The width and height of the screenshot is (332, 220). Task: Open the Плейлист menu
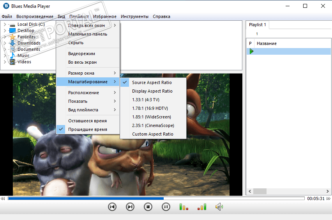click(79, 16)
